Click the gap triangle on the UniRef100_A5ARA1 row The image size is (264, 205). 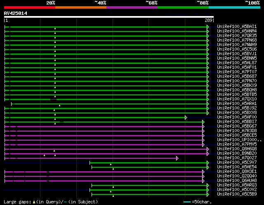point(59,105)
